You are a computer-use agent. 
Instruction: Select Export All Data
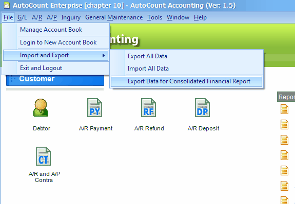point(187,56)
